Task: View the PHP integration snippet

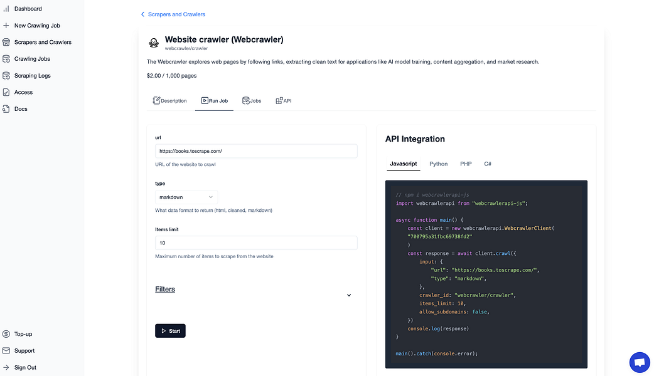Action: point(466,164)
